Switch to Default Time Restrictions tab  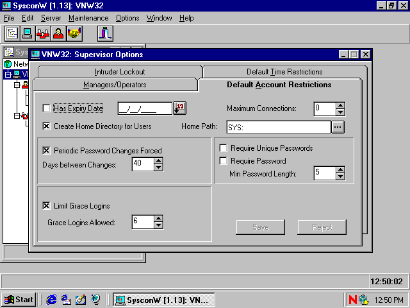284,71
